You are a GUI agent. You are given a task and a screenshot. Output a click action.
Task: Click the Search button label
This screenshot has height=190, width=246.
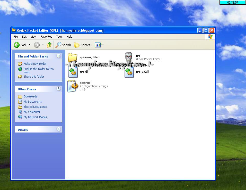67,45
